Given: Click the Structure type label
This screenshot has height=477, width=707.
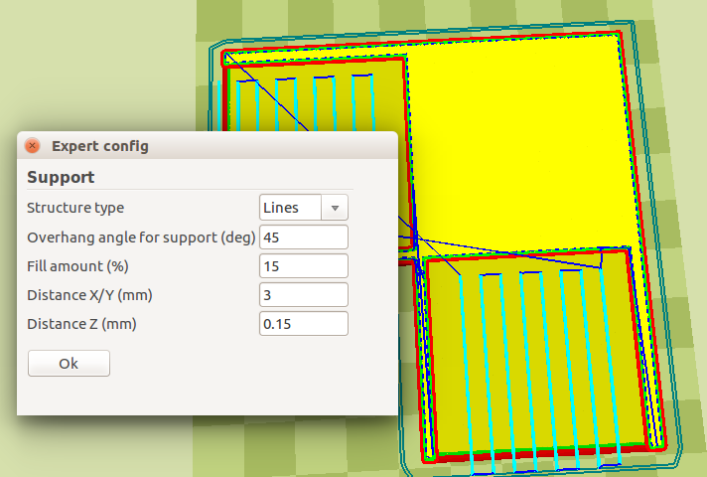Looking at the screenshot, I should pos(75,208).
